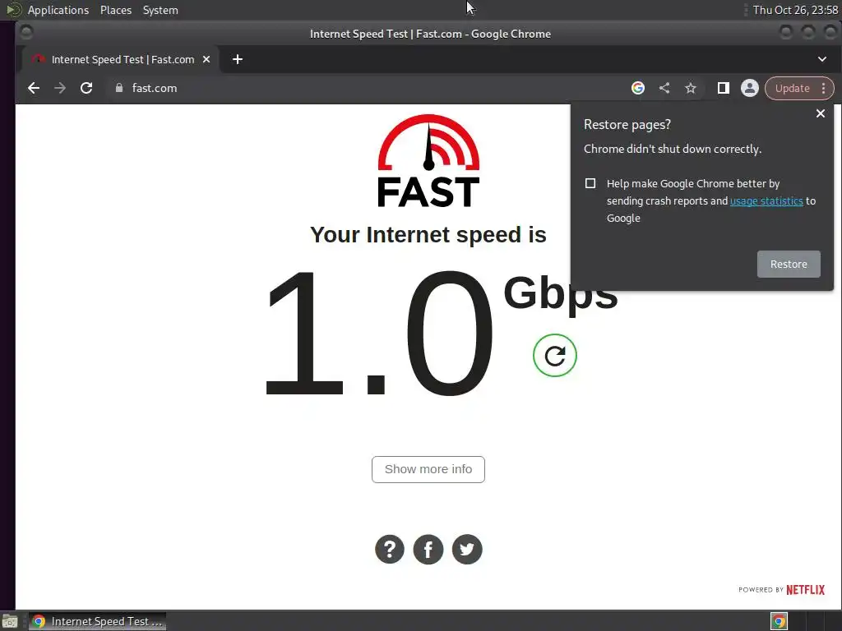This screenshot has height=631, width=842.
Task: Click the show desktop icon in taskbar
Action: click(10, 622)
